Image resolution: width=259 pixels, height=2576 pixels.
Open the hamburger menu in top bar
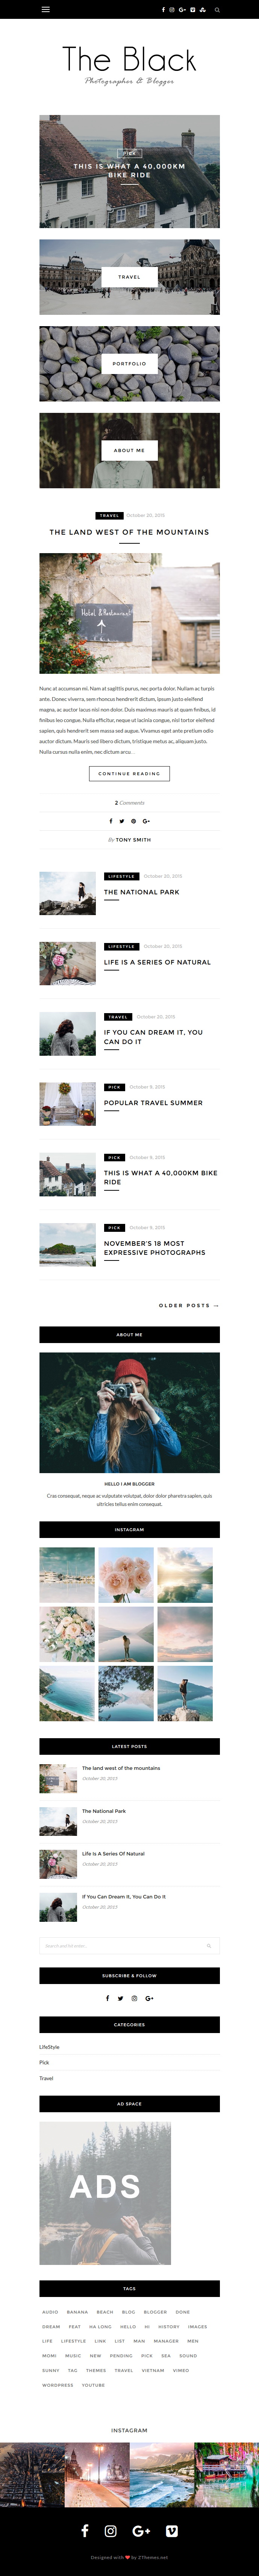(45, 9)
